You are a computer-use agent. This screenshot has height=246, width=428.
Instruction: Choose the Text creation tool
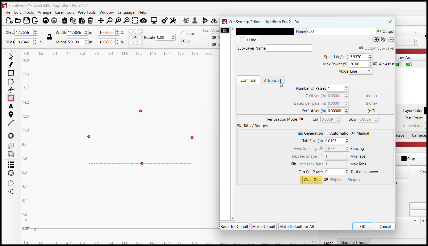11,106
